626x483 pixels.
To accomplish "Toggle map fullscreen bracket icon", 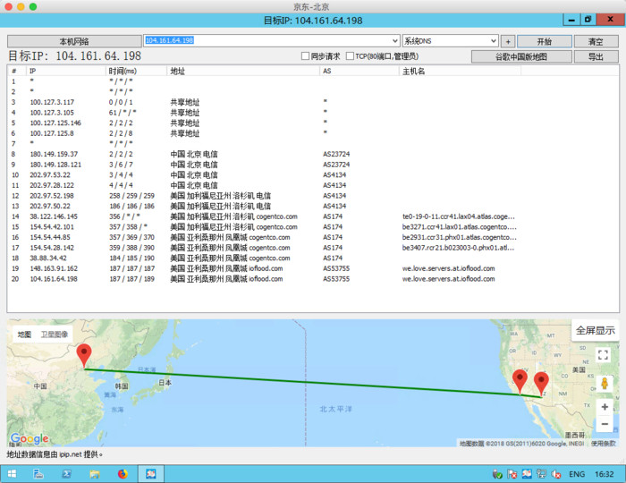I will coord(603,354).
